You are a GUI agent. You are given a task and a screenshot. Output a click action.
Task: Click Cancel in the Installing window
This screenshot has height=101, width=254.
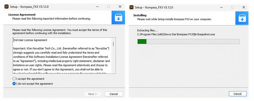(x=238, y=94)
